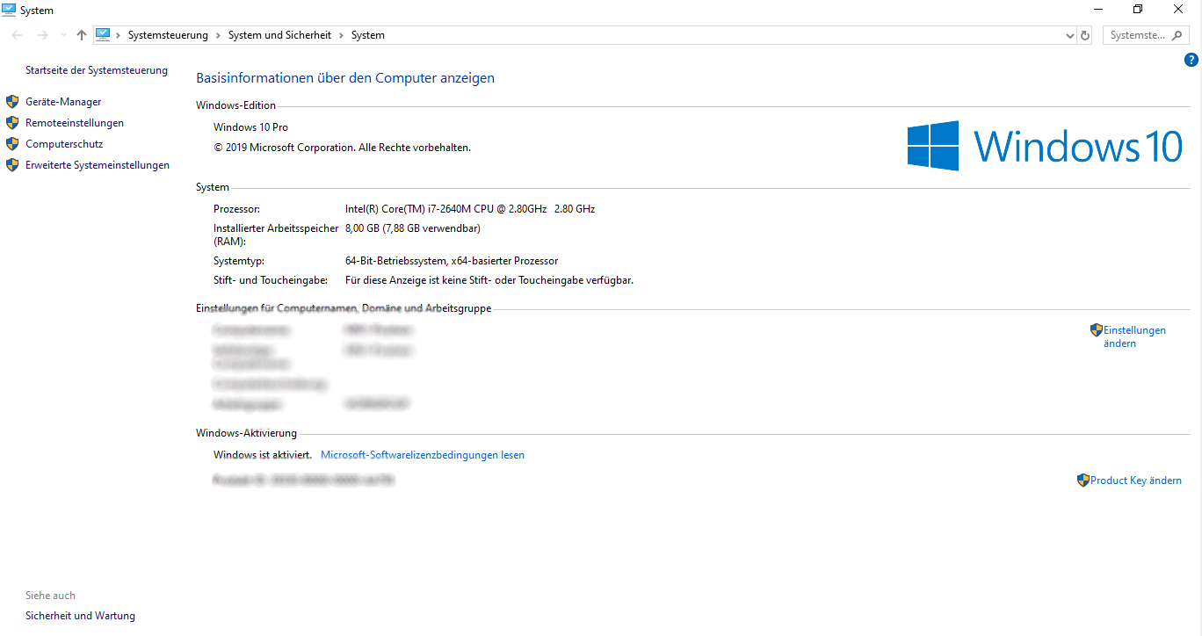This screenshot has width=1202, height=636.
Task: Close the System window
Action: [1178, 9]
